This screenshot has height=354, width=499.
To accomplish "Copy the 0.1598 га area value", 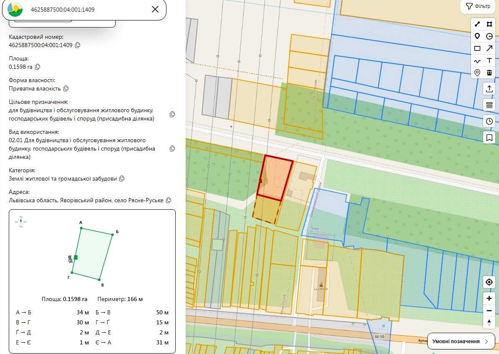I will (x=38, y=67).
